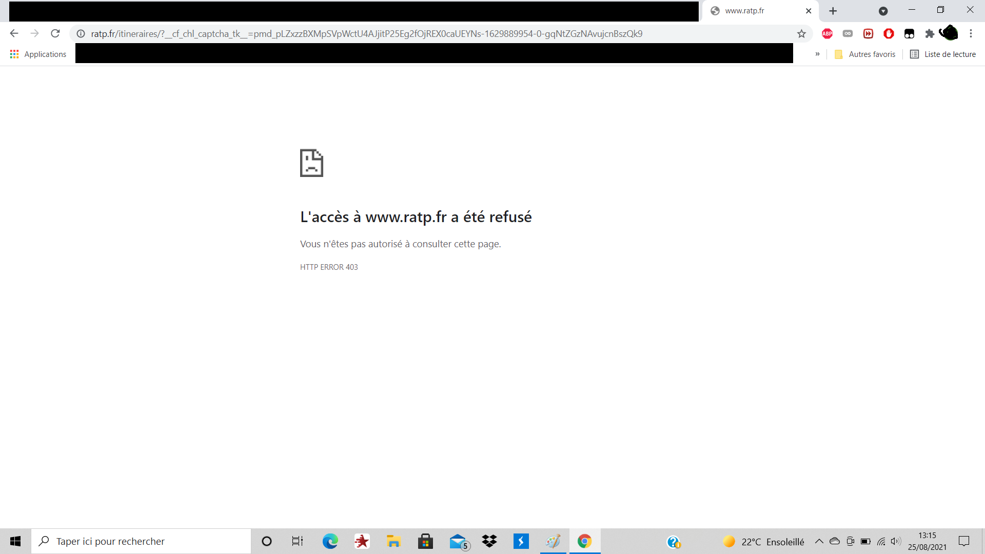The image size is (985, 554).
Task: Click the sad page error icon
Action: tap(311, 163)
